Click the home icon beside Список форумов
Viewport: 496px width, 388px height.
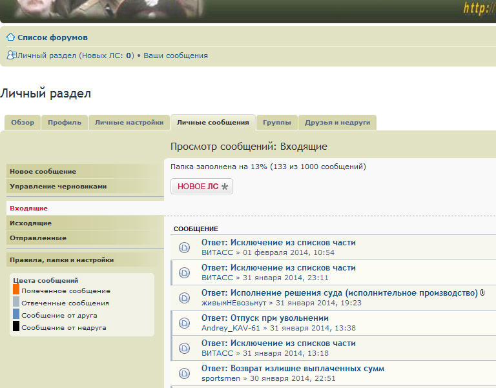[10, 37]
